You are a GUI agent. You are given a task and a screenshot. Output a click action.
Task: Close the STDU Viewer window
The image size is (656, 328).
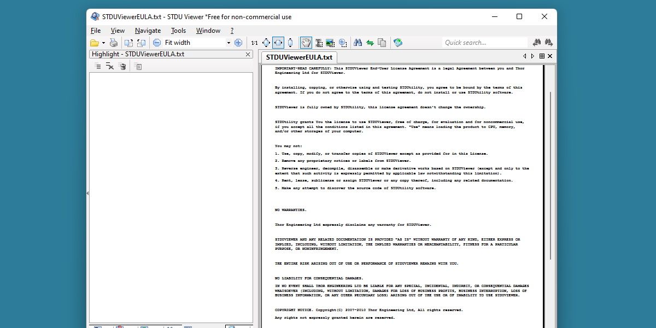544,16
